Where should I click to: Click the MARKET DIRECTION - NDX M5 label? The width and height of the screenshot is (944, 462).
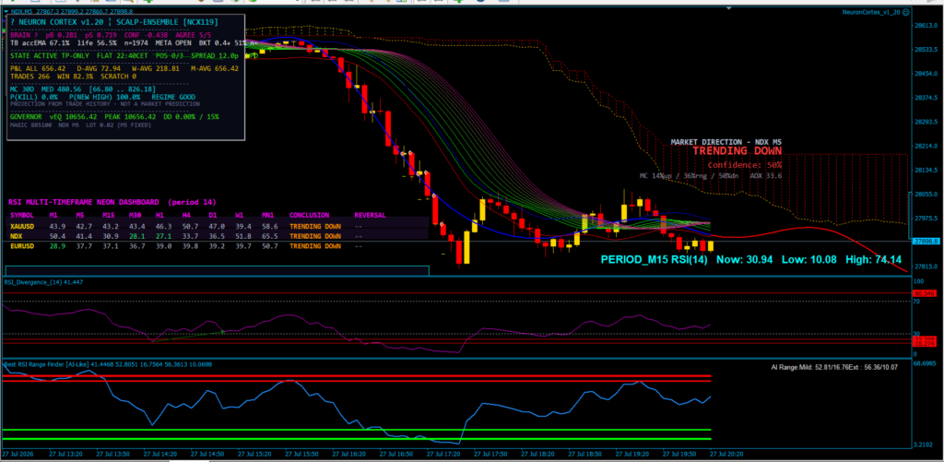pyautogui.click(x=726, y=142)
